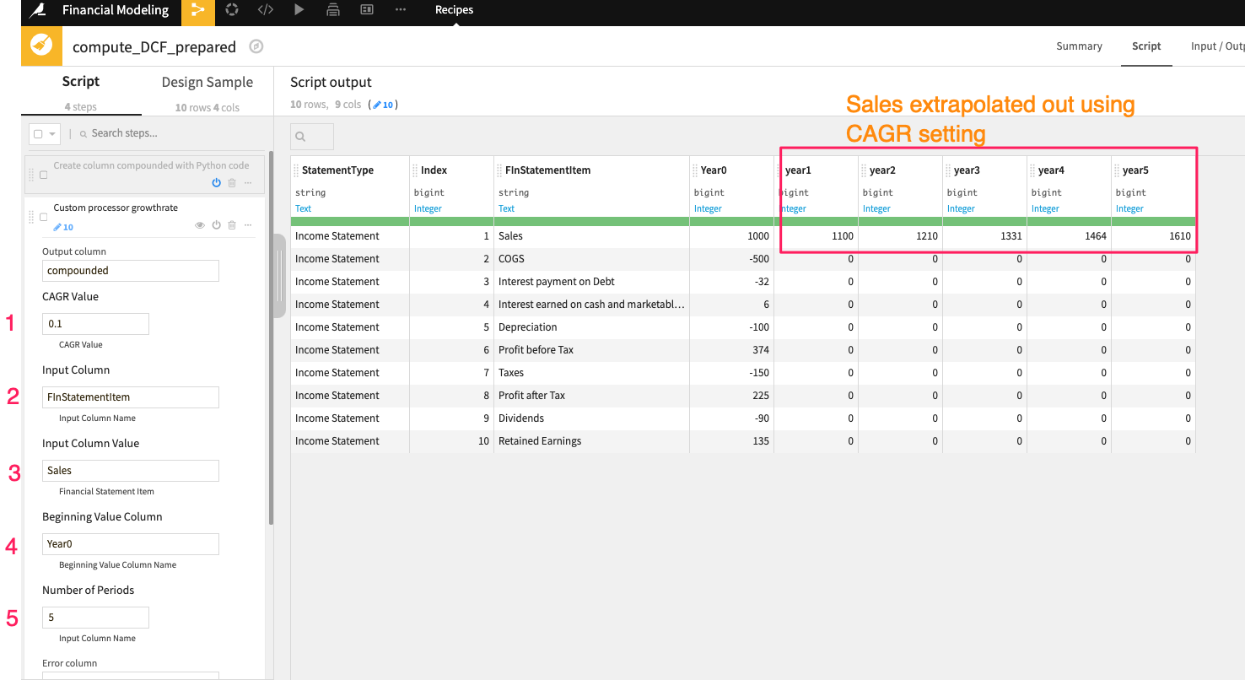
Task: Open the Flow icon in top bar
Action: point(198,10)
